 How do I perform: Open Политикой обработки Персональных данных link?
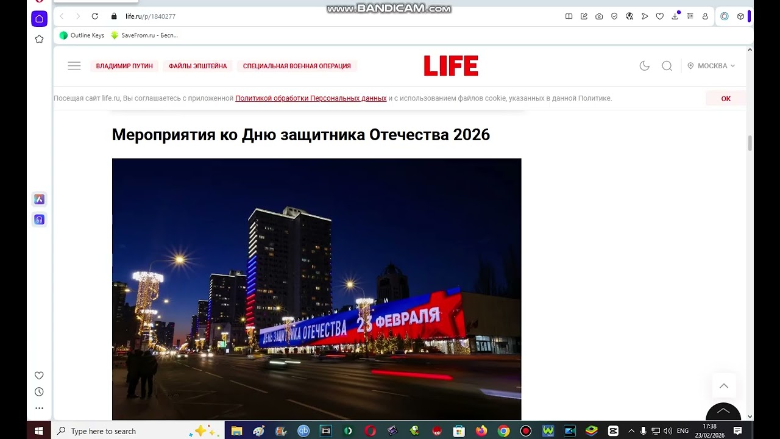coord(311,98)
